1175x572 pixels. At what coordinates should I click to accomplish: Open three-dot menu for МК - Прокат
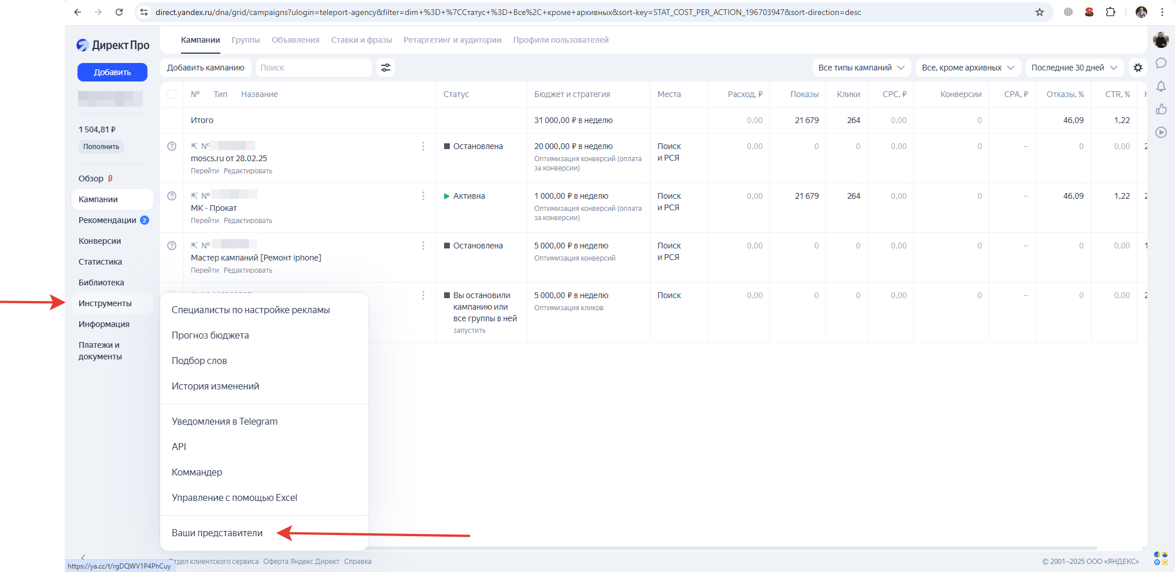pyautogui.click(x=423, y=196)
